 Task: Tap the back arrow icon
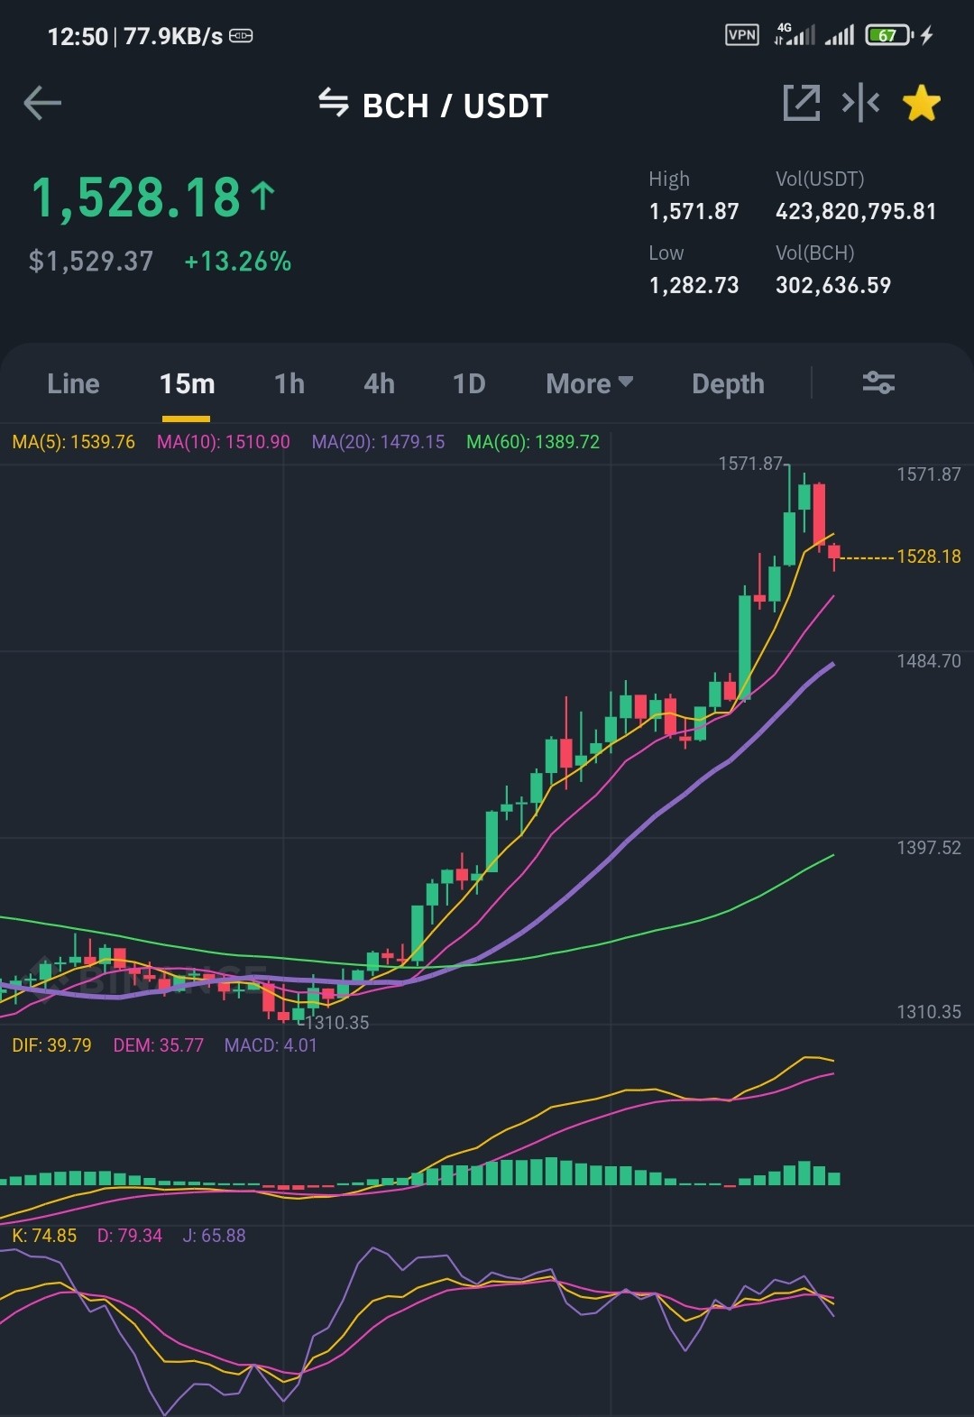coord(42,103)
